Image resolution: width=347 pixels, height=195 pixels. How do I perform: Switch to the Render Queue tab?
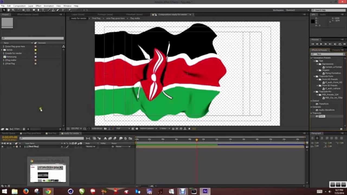point(9,133)
